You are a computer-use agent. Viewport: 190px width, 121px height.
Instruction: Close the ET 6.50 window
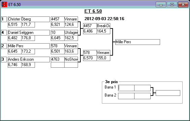pos(183,5)
